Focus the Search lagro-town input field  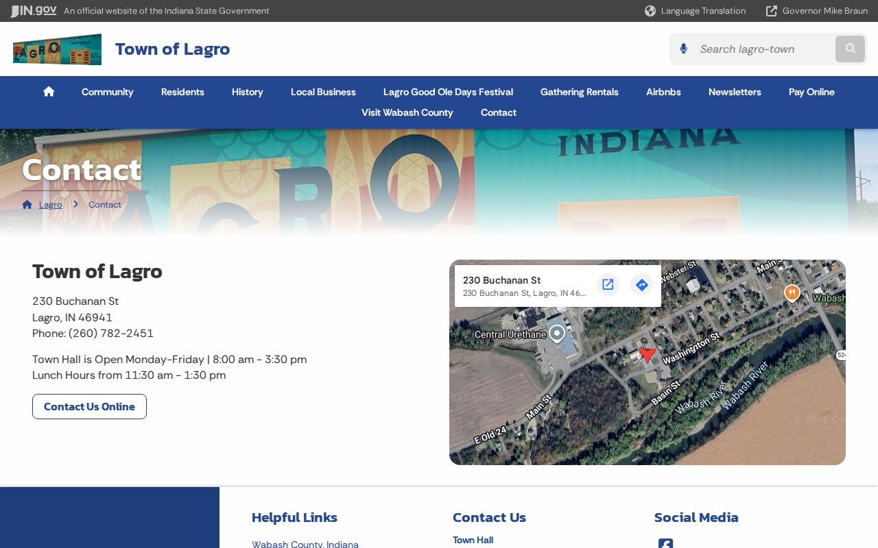click(764, 49)
